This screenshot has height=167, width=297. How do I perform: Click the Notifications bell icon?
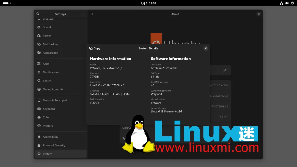coord(39,72)
